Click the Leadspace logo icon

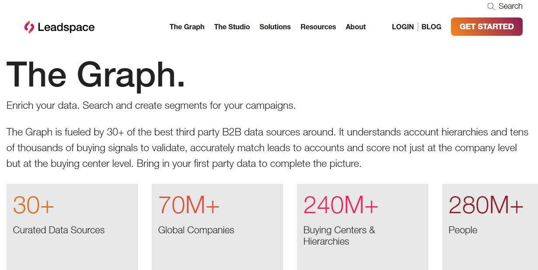29,27
